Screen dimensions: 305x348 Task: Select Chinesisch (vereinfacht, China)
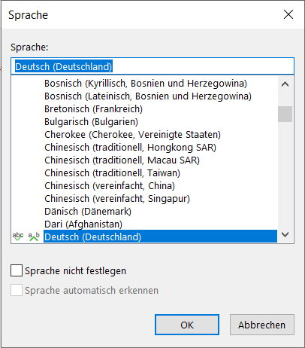(x=110, y=186)
